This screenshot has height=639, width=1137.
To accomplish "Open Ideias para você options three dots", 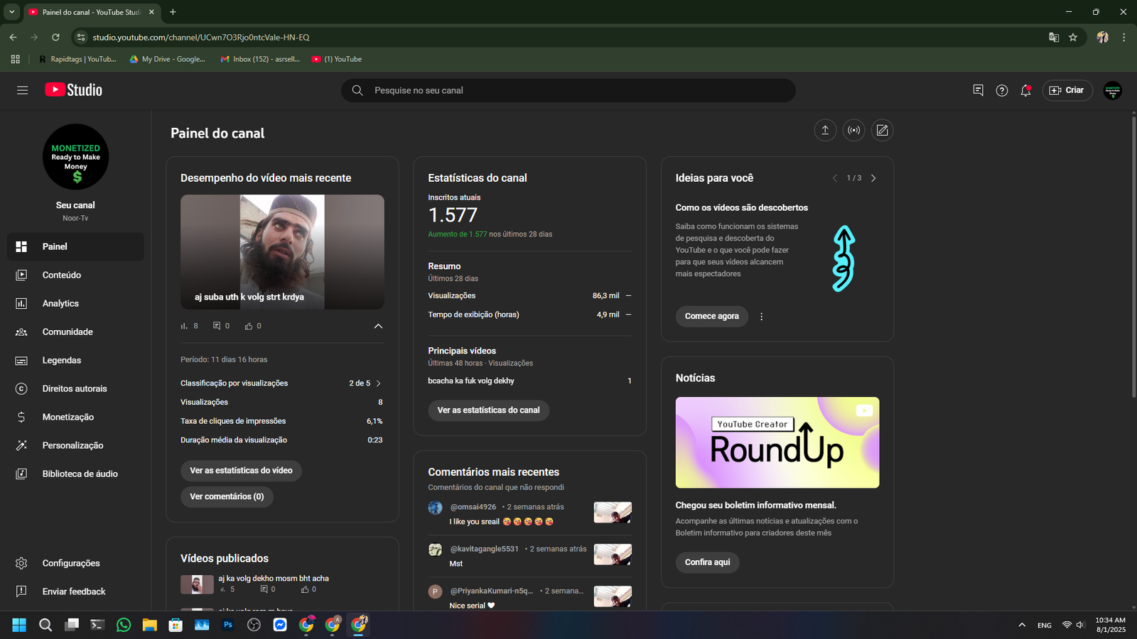I will click(761, 317).
